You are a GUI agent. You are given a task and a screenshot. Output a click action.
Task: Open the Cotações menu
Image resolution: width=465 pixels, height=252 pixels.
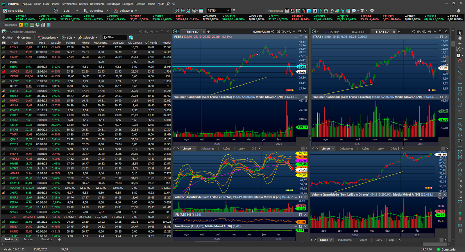coord(128,4)
